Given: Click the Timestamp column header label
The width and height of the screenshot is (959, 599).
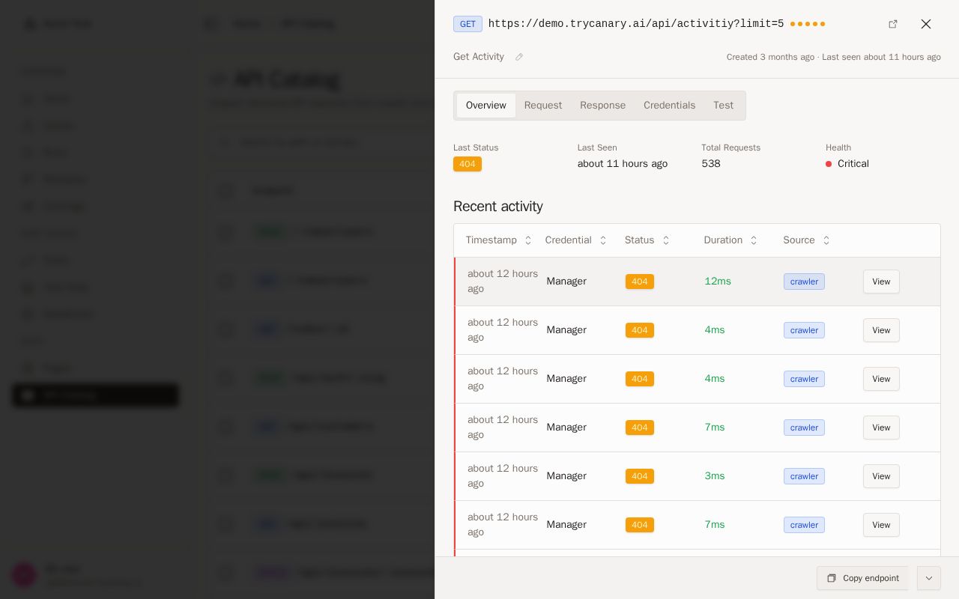Looking at the screenshot, I should [x=491, y=240].
